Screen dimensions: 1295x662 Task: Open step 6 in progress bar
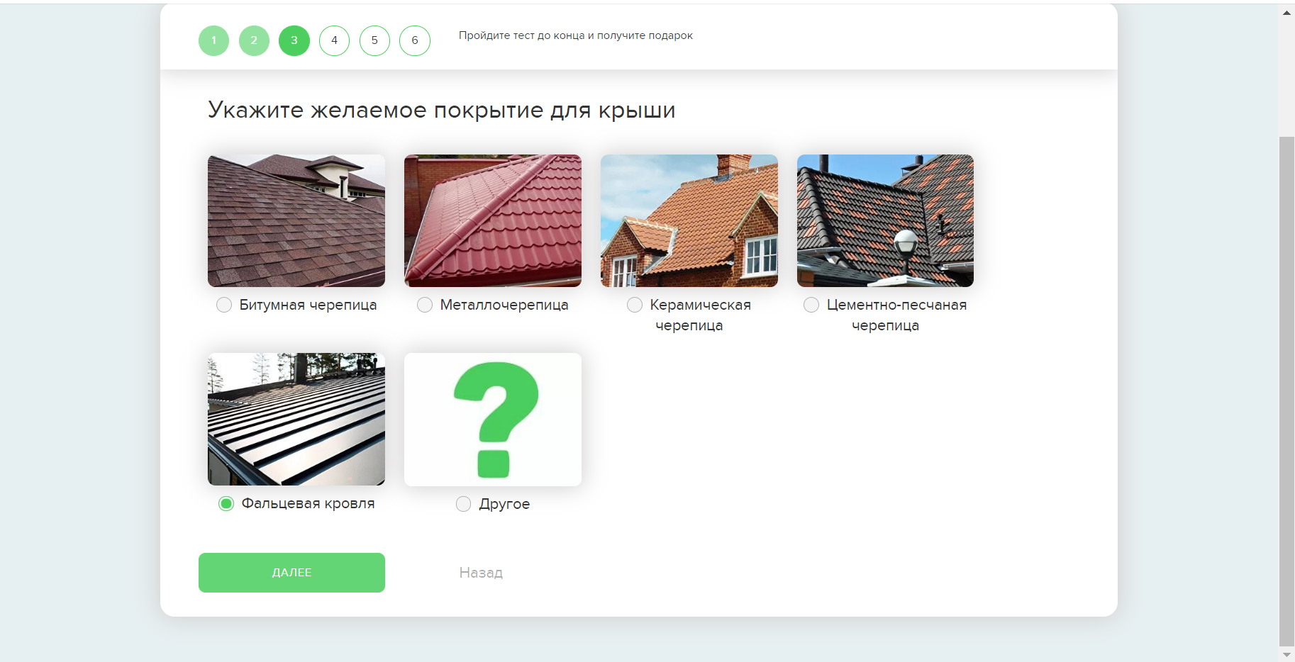click(x=415, y=40)
